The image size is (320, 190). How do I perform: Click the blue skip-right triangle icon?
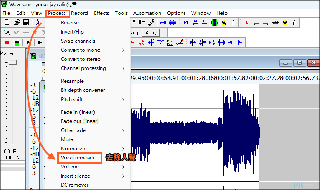pyautogui.click(x=240, y=43)
